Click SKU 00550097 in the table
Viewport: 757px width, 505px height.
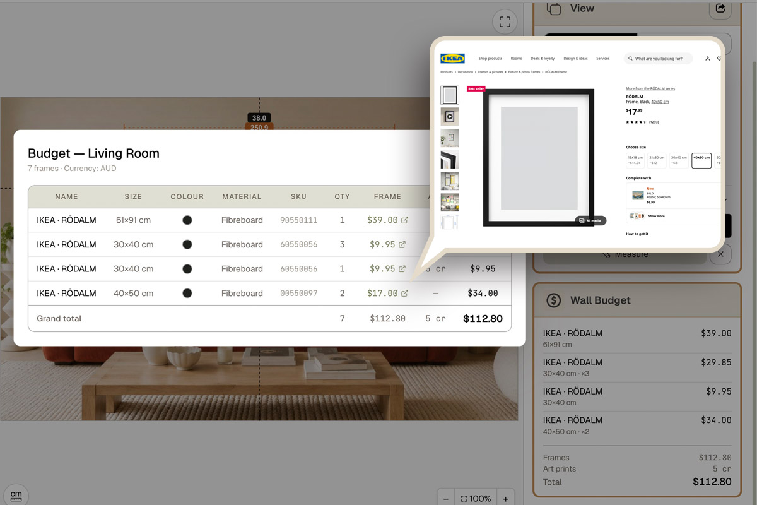coord(299,294)
